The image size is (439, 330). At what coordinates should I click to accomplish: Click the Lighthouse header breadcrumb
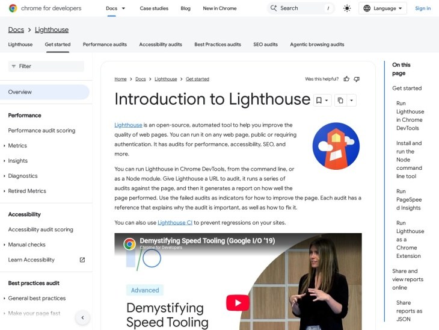(x=52, y=30)
